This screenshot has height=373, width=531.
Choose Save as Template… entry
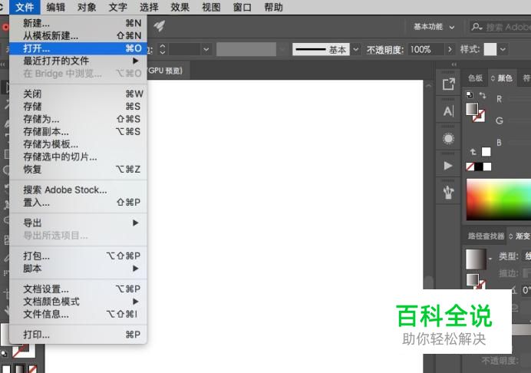point(78,144)
